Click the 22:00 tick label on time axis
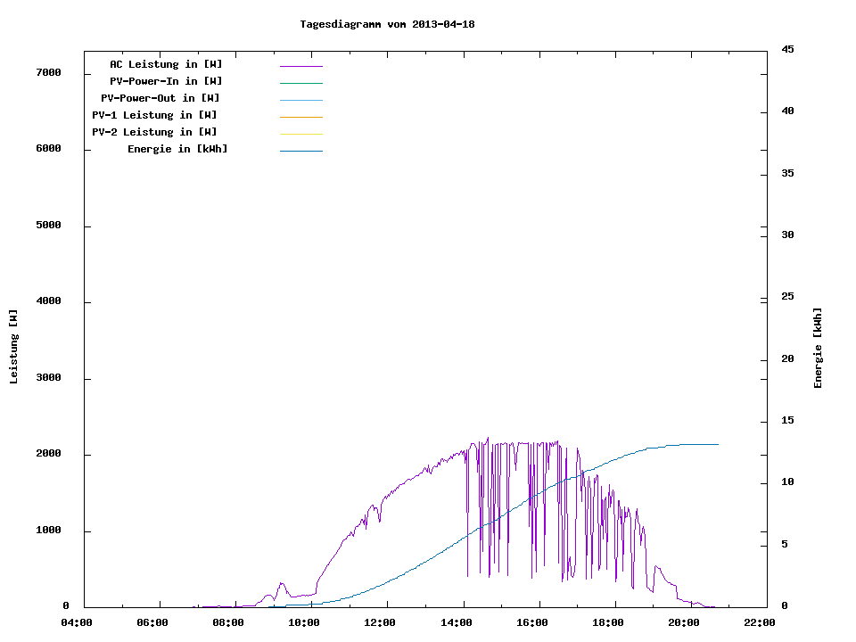This screenshot has width=856, height=642. click(x=759, y=622)
